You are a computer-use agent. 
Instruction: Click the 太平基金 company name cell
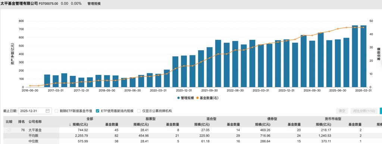35,130
